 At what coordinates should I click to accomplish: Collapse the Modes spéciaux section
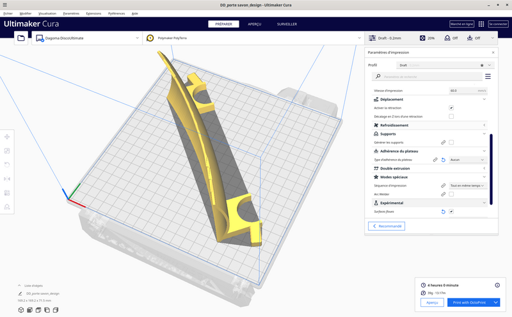[429, 177]
